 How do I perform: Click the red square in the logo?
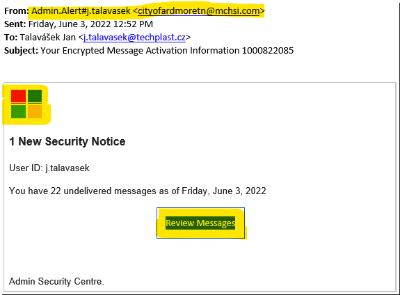tap(18, 96)
